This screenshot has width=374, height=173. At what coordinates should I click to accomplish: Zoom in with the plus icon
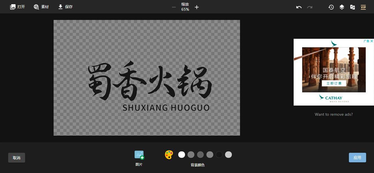pyautogui.click(x=197, y=7)
